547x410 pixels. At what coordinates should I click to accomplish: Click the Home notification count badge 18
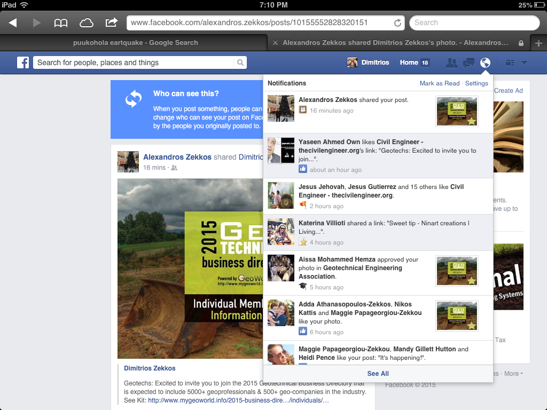pos(425,63)
